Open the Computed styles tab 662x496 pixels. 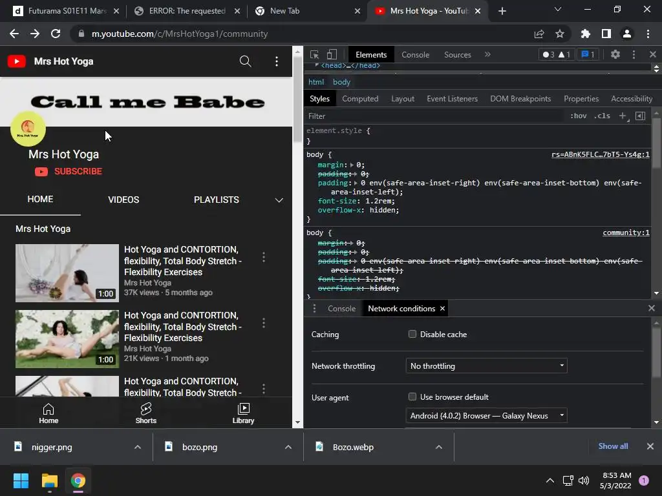(x=360, y=99)
